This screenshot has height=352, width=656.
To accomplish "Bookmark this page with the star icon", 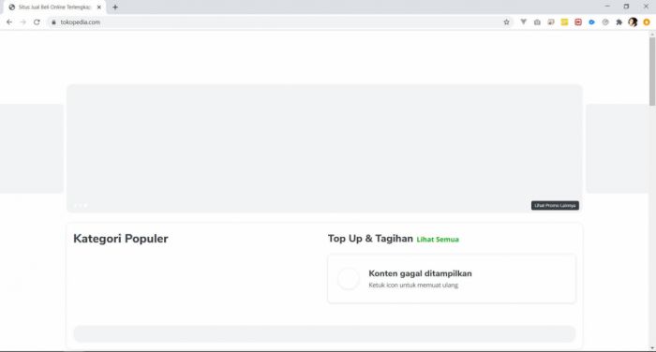I will tap(506, 22).
